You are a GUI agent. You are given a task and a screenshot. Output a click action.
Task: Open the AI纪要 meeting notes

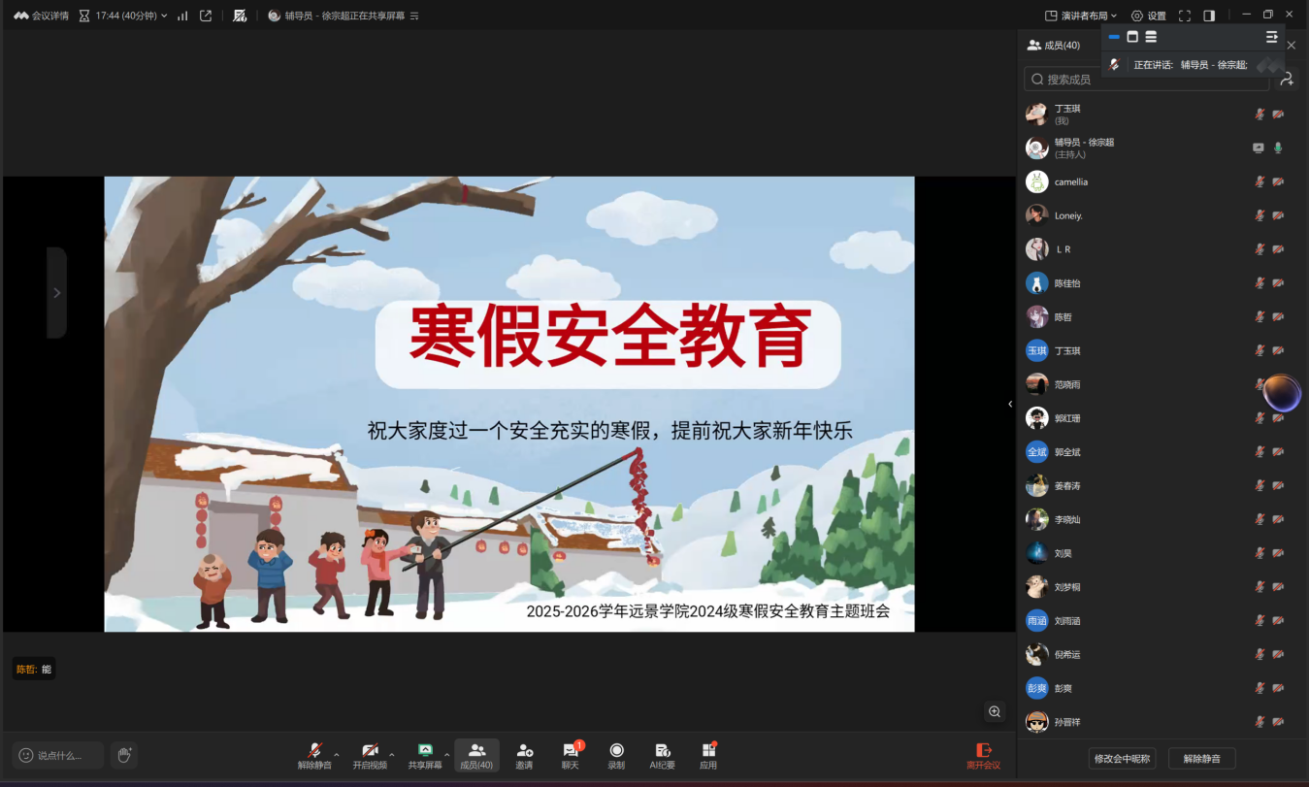[663, 755]
